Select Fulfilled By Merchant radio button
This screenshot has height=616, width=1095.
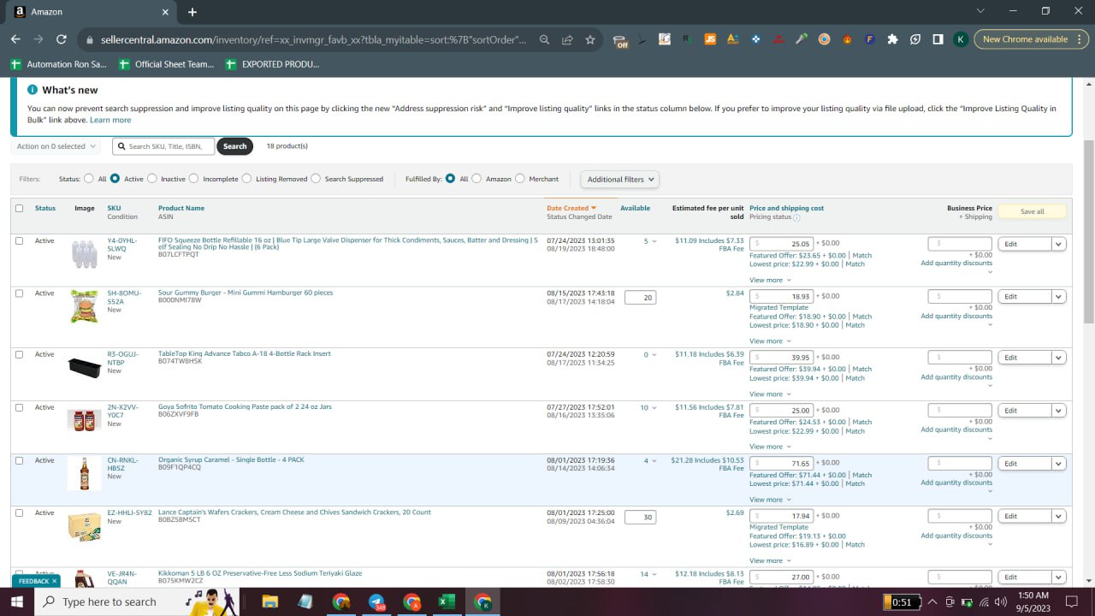click(x=520, y=179)
